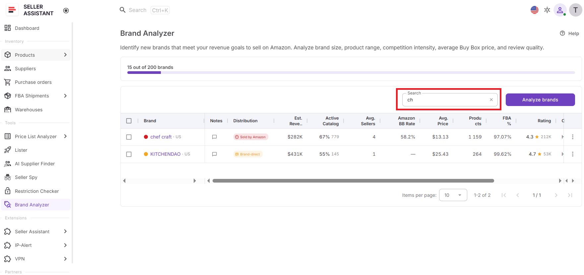Click the Avg. Price column header
This screenshot has height=275, width=584.
[x=443, y=121]
